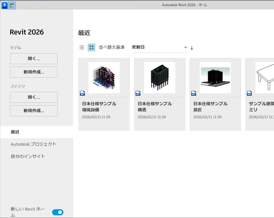Click the workspace switcher icon beside the Revit logo
The width and height of the screenshot is (274, 218).
pos(11,5)
